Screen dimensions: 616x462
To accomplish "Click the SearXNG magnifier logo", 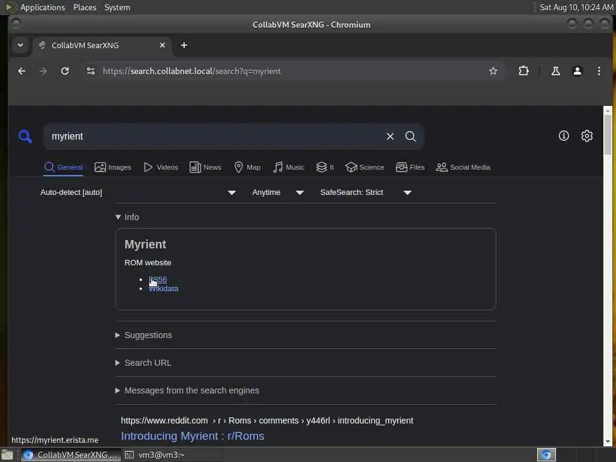I will [x=25, y=137].
